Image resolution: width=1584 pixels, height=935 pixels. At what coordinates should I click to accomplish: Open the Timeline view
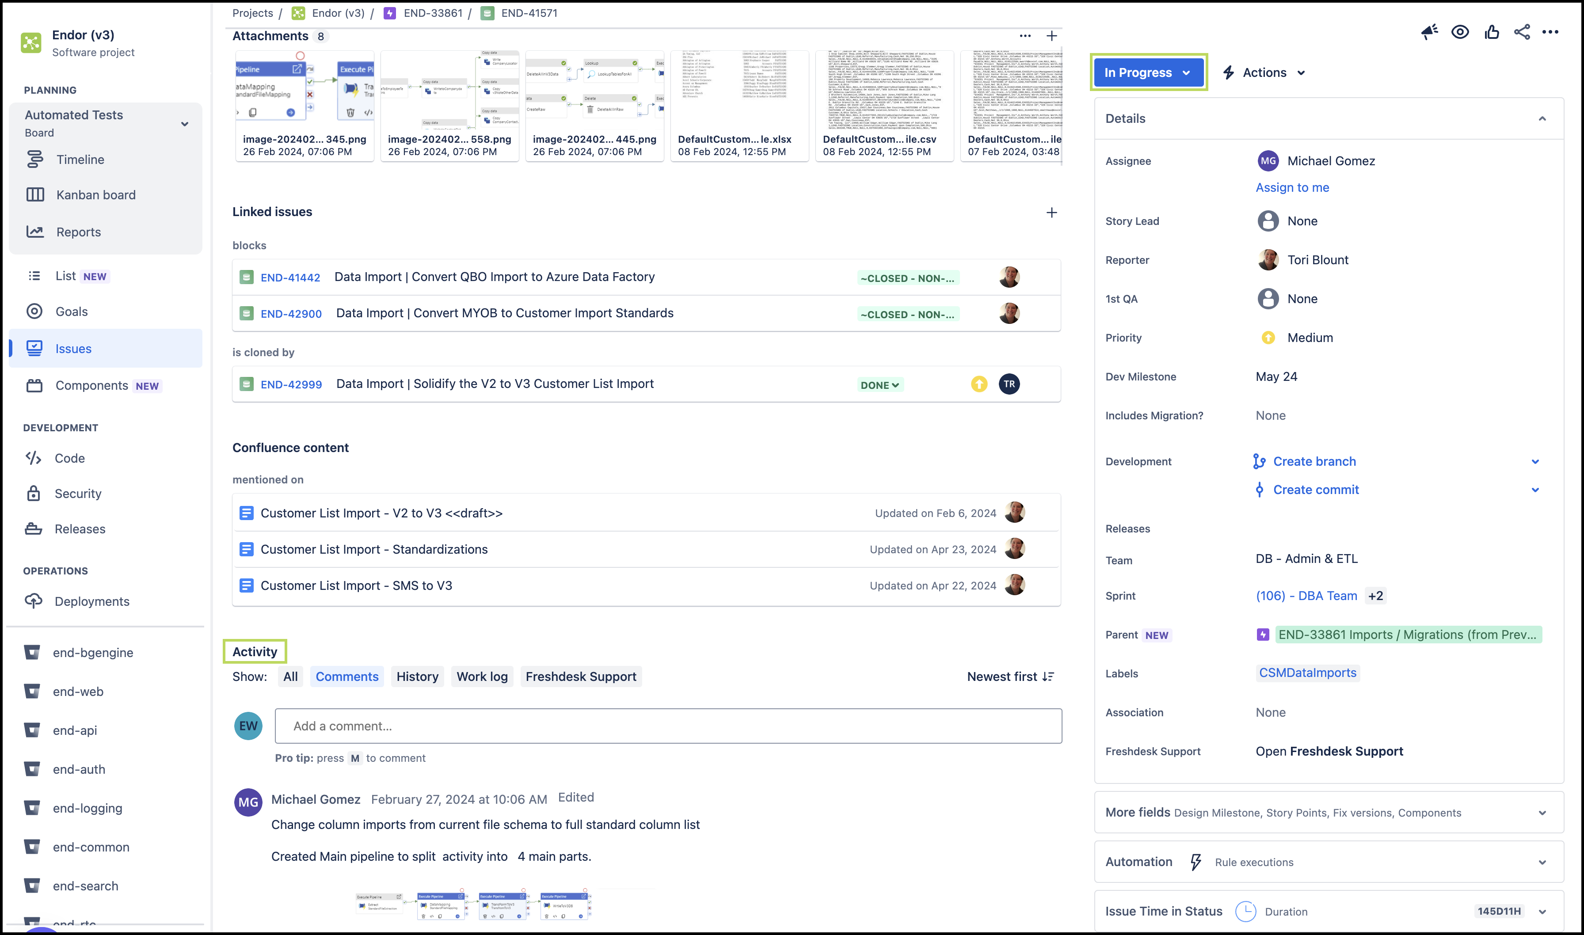tap(80, 160)
